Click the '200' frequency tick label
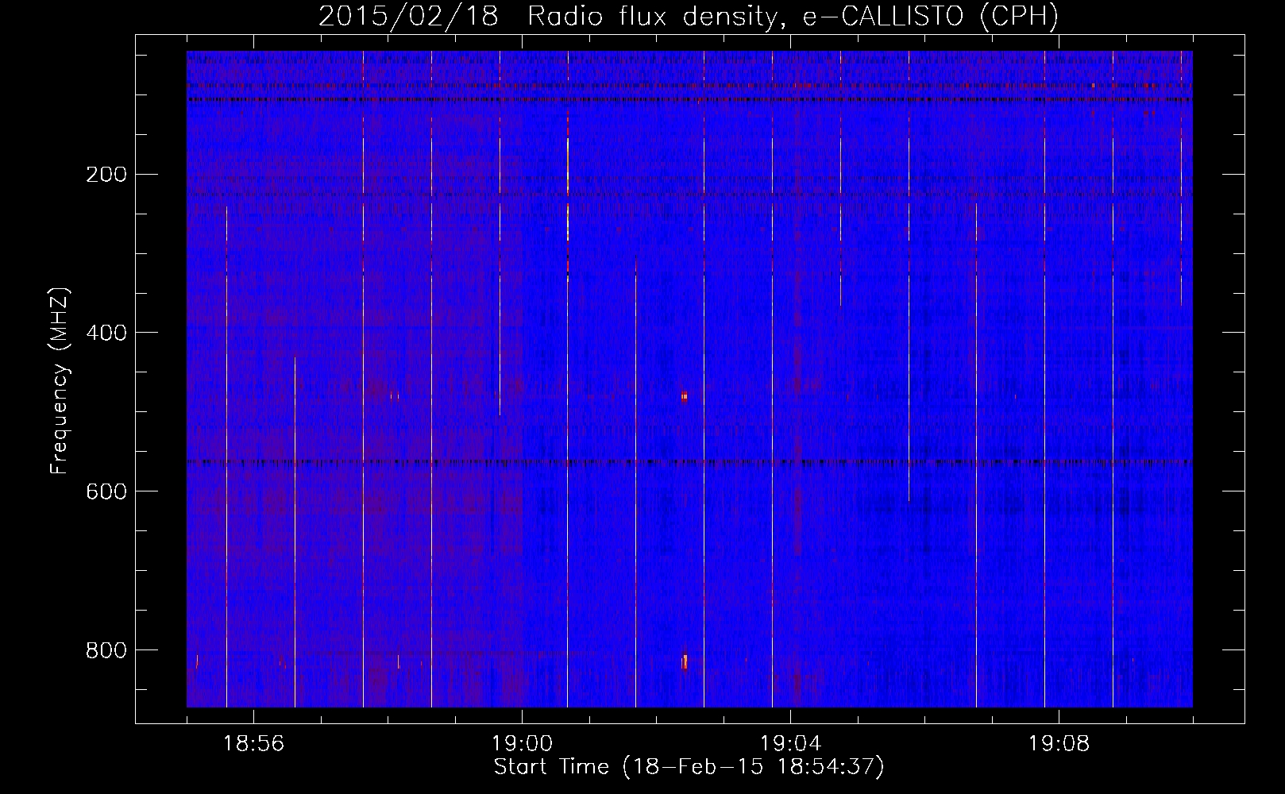This screenshot has width=1285, height=794. coord(106,174)
